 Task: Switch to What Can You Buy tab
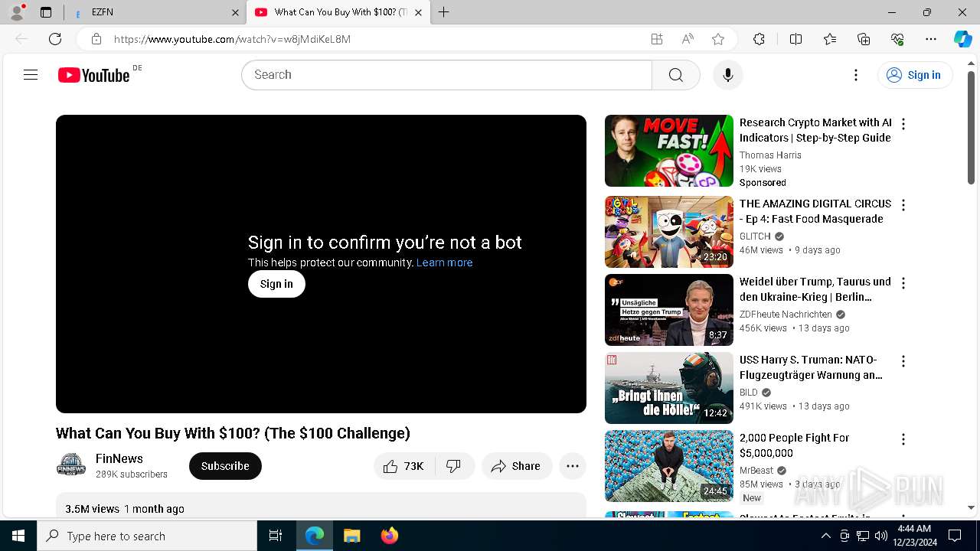tap(337, 12)
